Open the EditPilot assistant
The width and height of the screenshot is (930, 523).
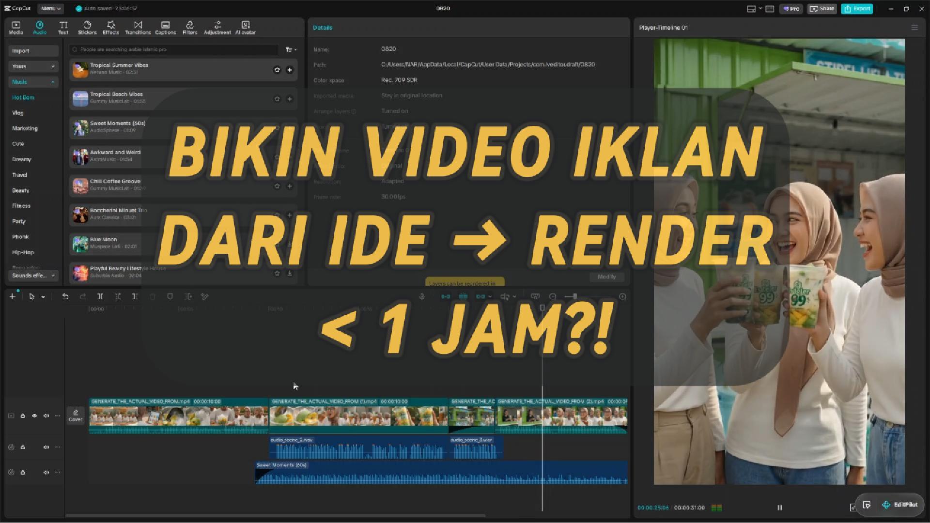(900, 505)
